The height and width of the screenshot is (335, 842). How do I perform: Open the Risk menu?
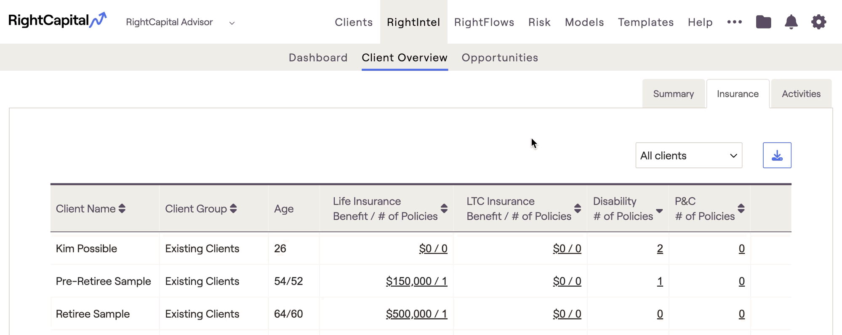[x=539, y=22]
